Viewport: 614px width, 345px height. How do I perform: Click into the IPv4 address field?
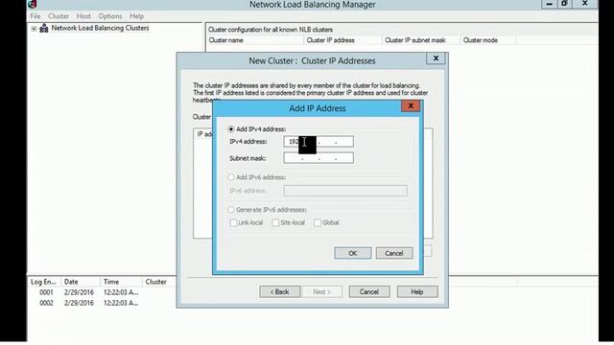(x=319, y=142)
